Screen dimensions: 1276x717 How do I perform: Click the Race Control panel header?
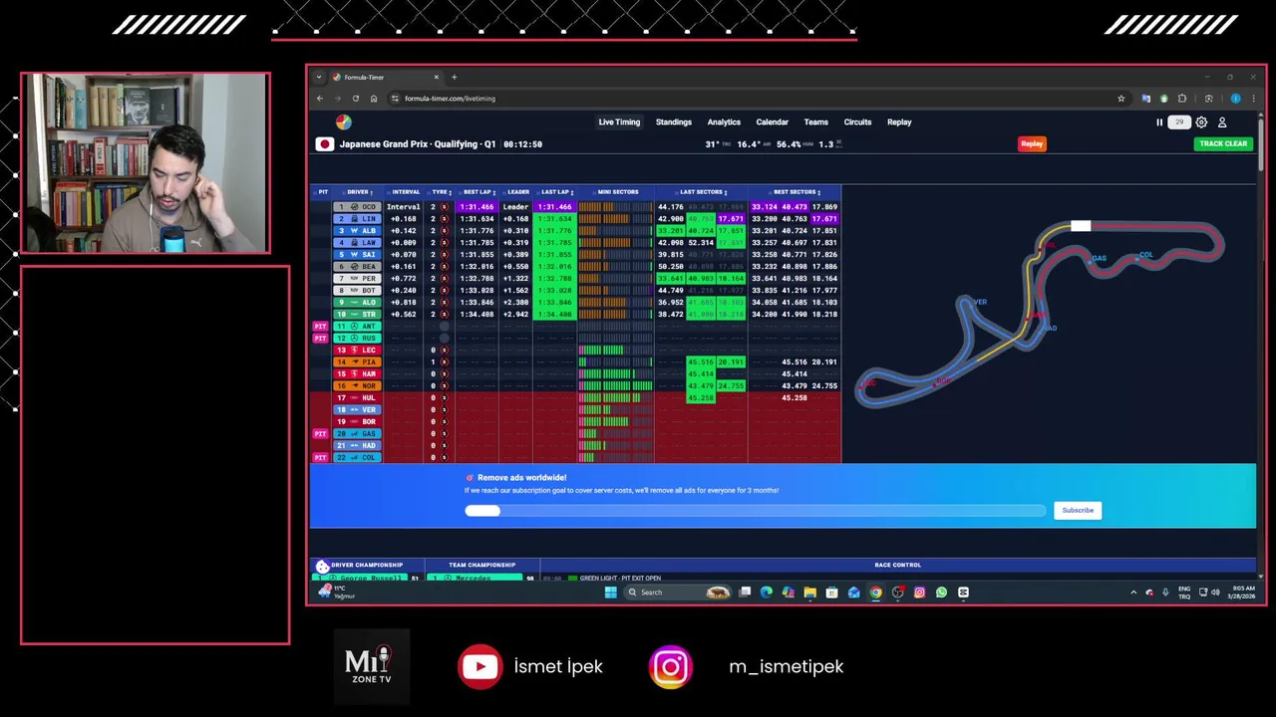click(x=897, y=566)
